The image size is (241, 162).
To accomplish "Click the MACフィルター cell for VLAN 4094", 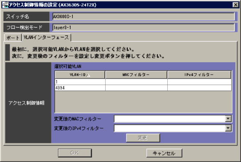I will click(136, 88).
